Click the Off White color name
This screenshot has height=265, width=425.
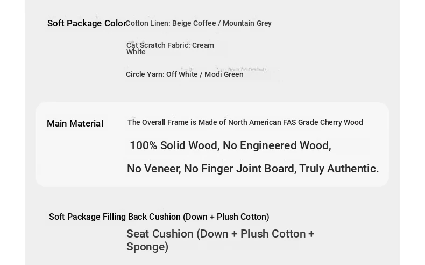coord(182,74)
